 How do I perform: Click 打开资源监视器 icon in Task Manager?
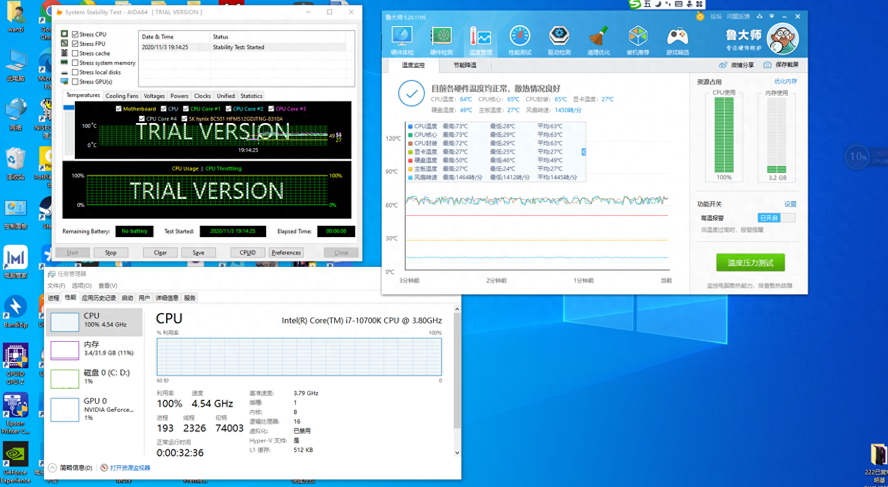(x=104, y=468)
